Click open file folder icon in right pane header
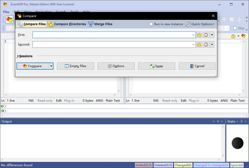 coord(234,36)
